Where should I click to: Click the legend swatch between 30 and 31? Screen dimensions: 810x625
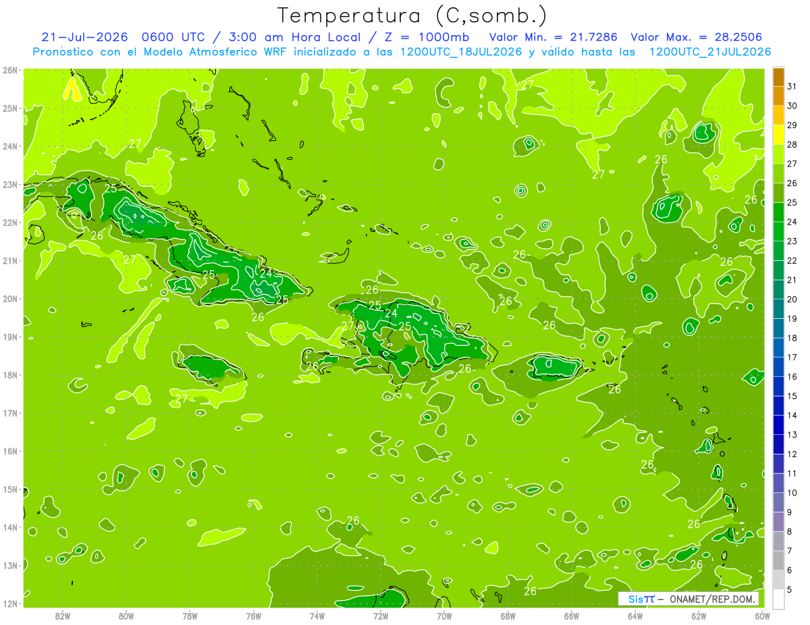point(778,96)
